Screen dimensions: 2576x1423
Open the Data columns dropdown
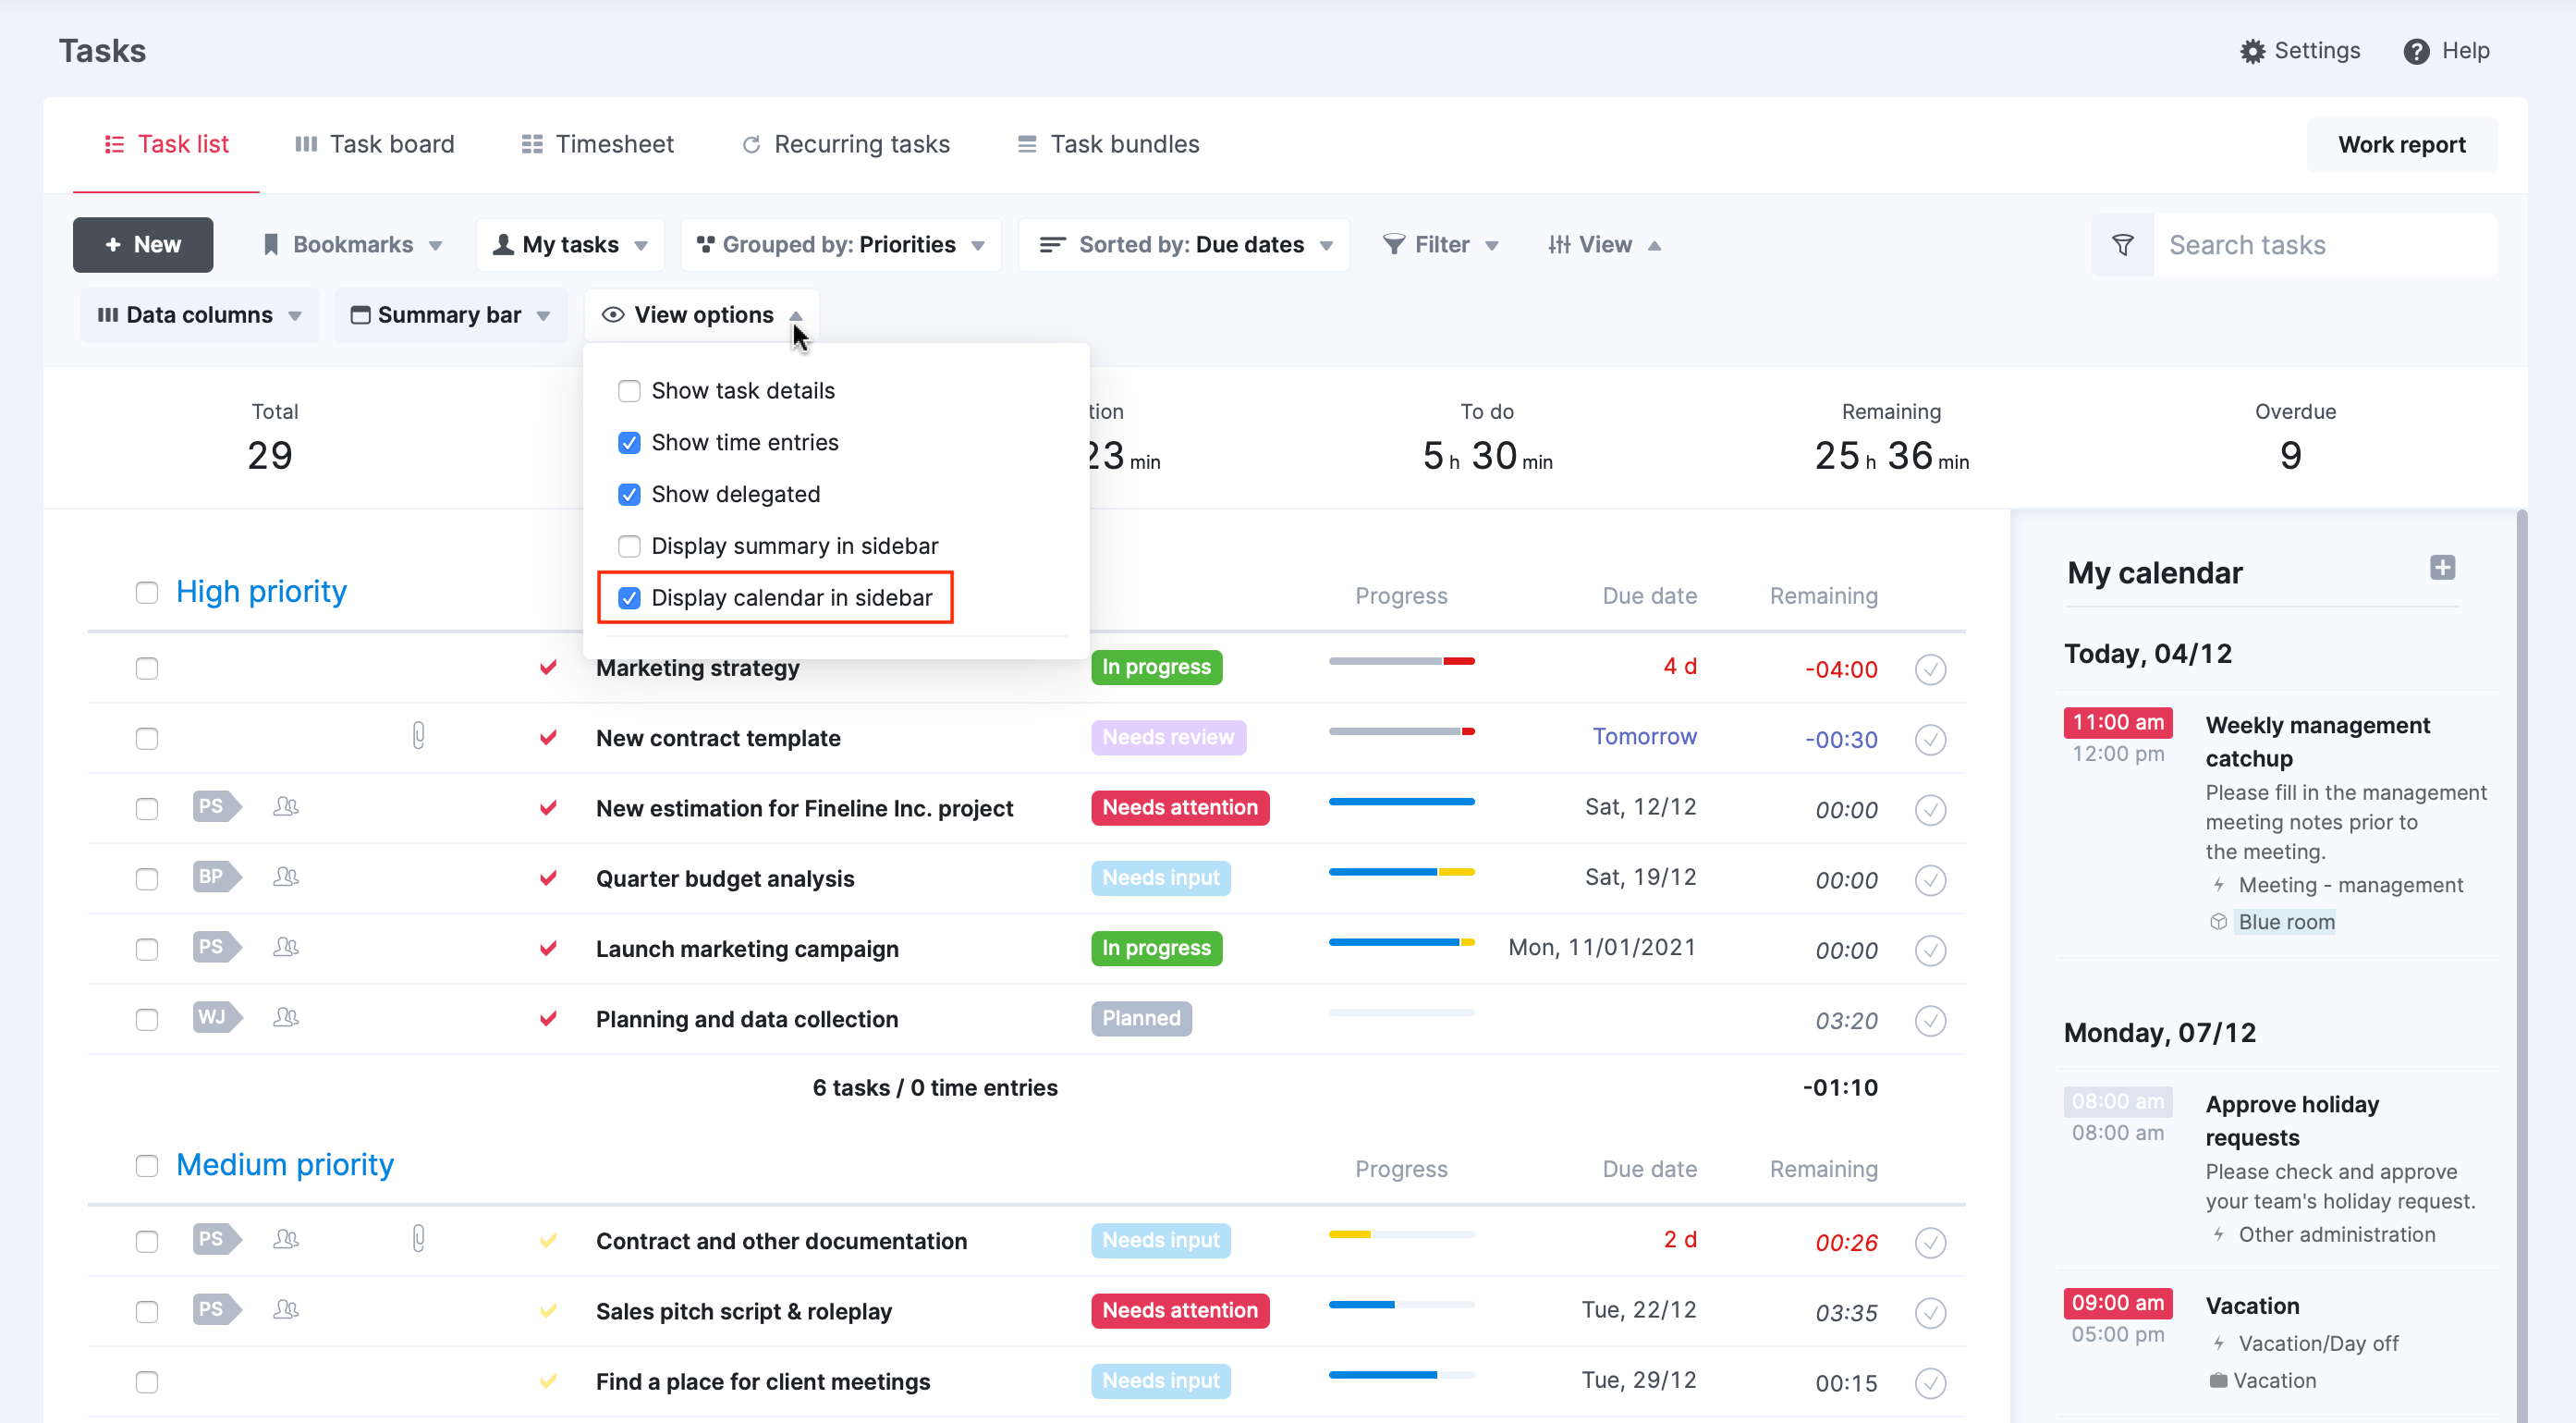pos(200,315)
